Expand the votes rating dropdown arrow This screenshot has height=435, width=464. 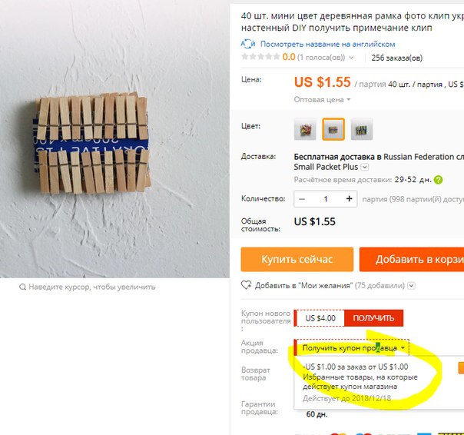(351, 58)
